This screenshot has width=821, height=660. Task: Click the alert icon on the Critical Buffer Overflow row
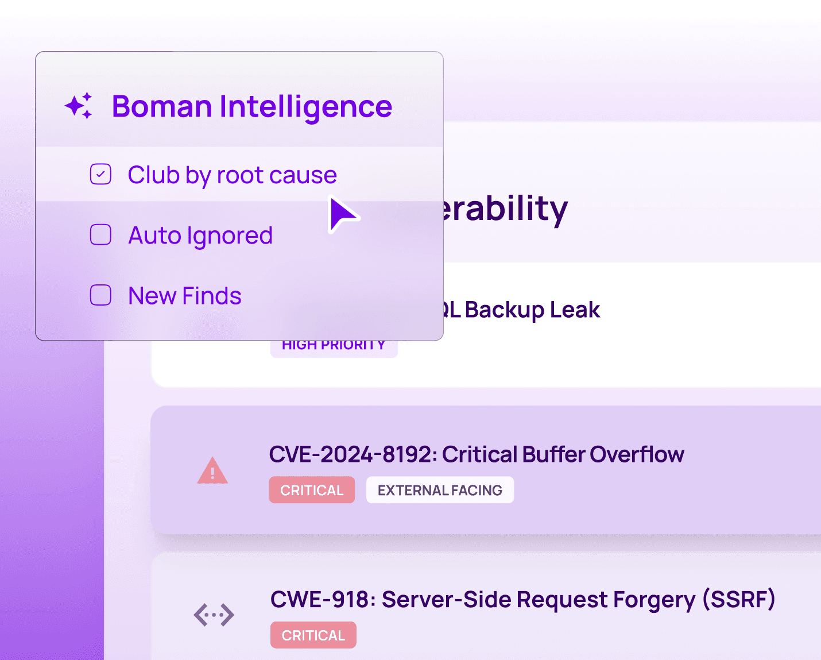tap(212, 470)
